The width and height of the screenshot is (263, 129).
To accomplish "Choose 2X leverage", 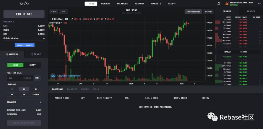I will coord(24,89).
